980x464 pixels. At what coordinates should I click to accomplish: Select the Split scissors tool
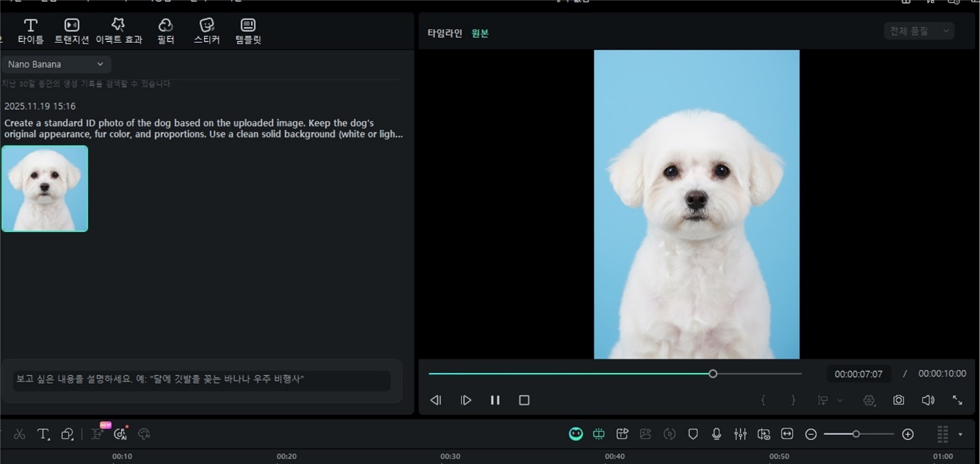pos(19,433)
